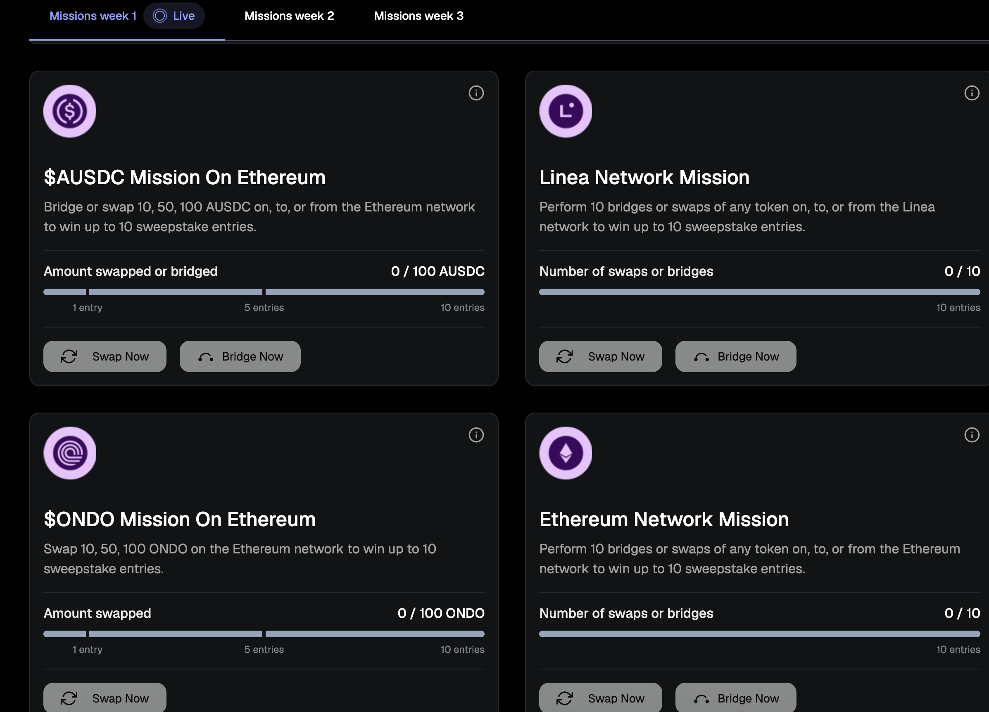Switch to Missions week 1 tab
The height and width of the screenshot is (712, 989).
[x=93, y=16]
